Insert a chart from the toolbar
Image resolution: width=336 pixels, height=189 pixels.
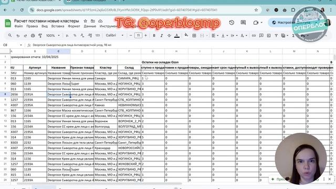(x=269, y=36)
